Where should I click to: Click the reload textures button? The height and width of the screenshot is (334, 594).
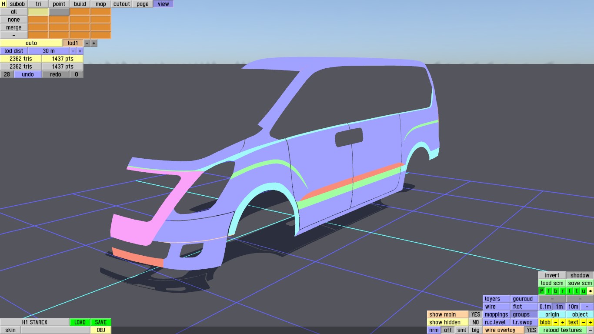click(x=563, y=330)
